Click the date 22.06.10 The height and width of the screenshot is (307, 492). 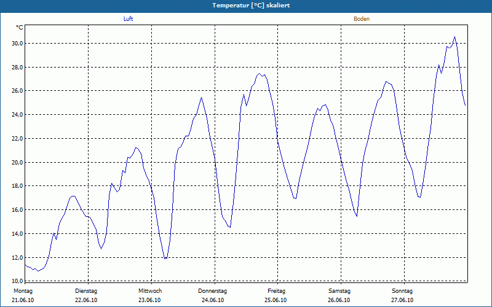(x=86, y=300)
